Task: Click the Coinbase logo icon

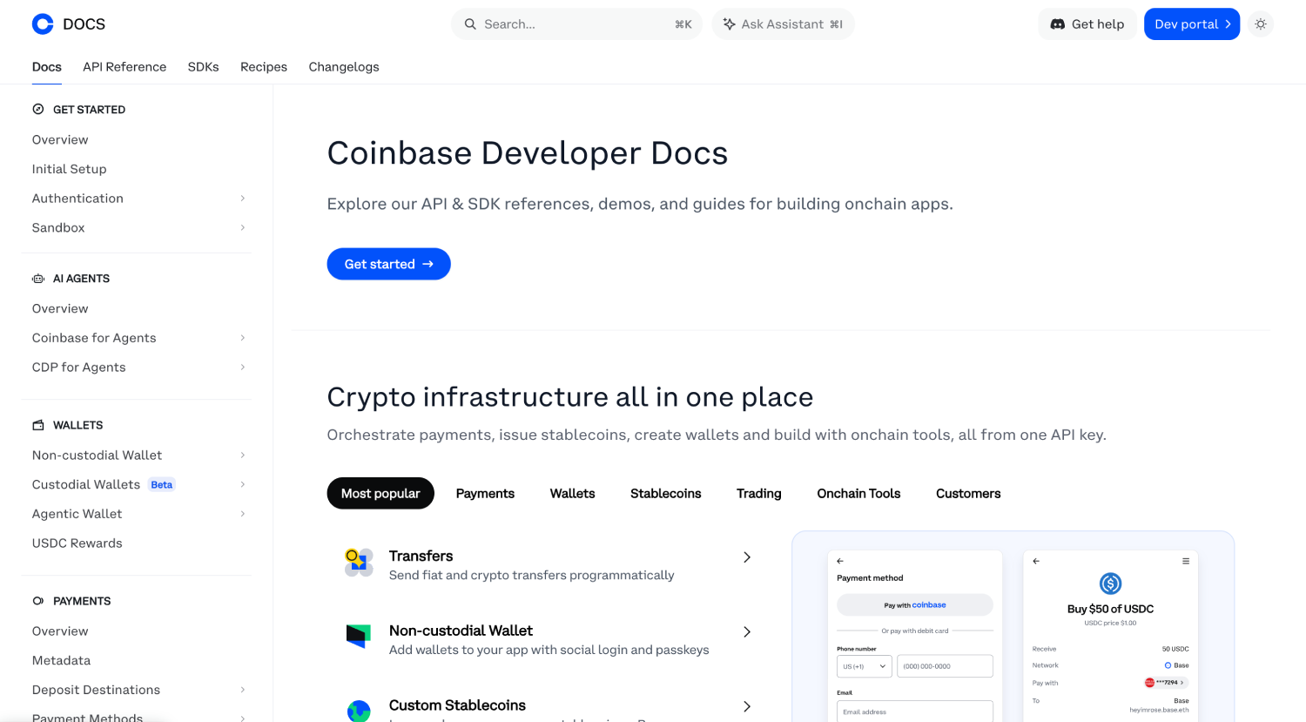Action: click(x=43, y=24)
